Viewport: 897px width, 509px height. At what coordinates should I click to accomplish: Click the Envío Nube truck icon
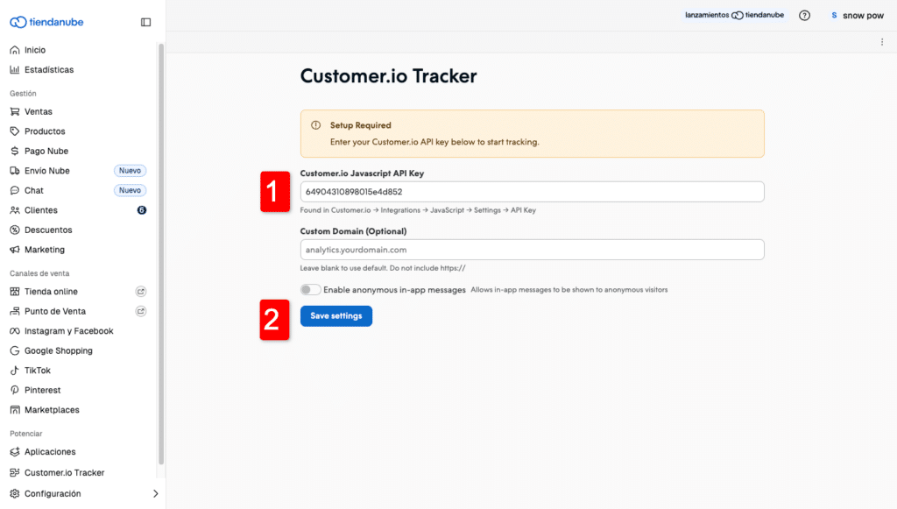pyautogui.click(x=15, y=171)
